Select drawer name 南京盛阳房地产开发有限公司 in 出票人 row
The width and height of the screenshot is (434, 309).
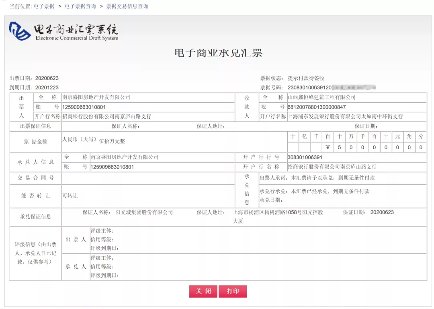(96, 97)
